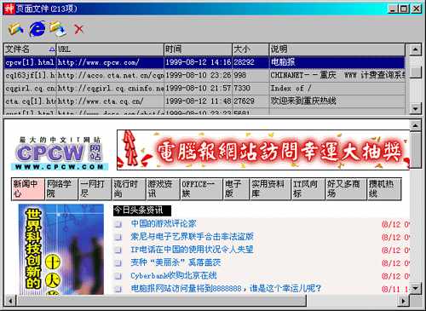Click the red X delete icon

78,29
